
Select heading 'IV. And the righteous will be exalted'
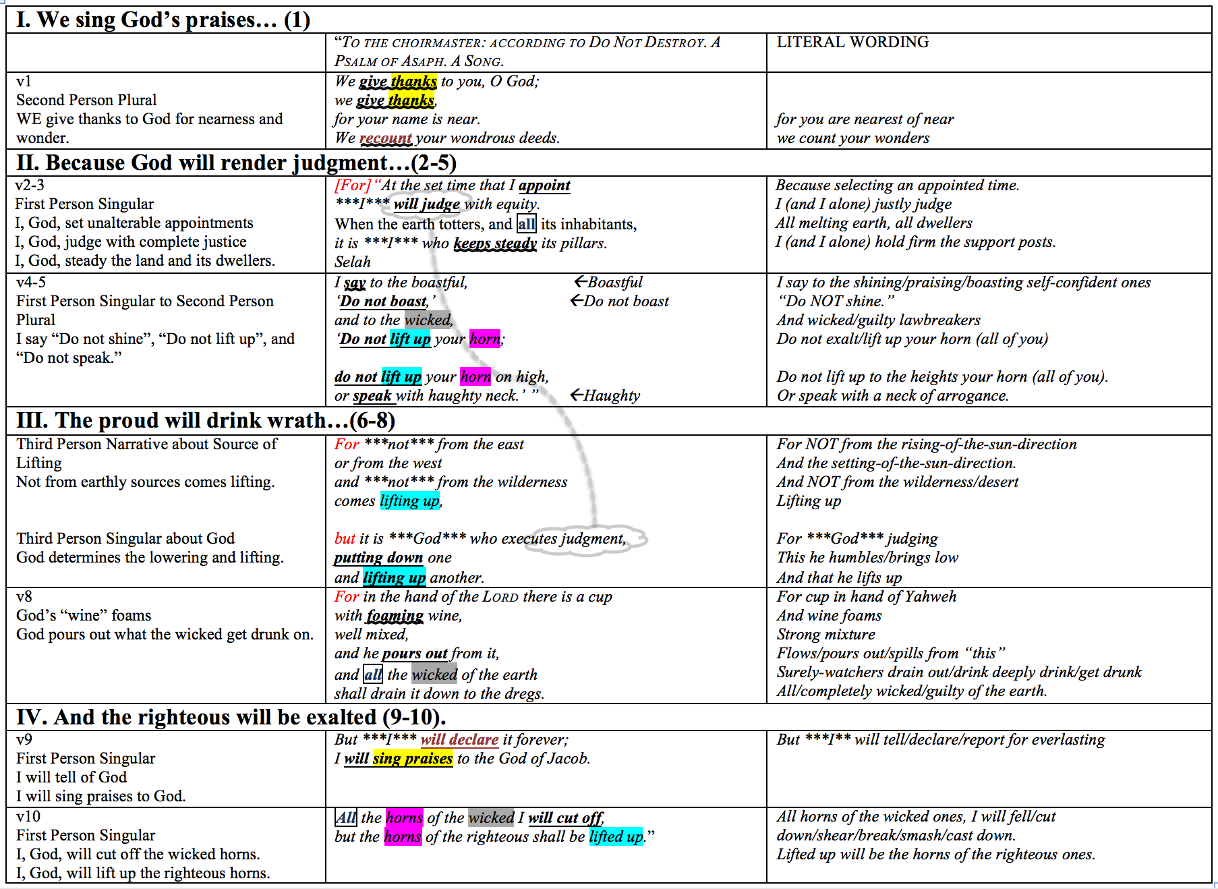(231, 716)
